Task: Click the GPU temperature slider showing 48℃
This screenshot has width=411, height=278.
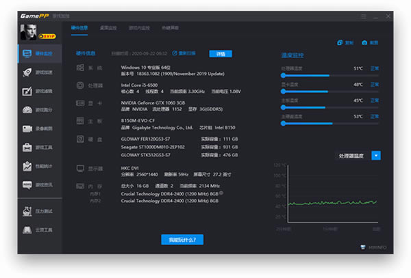Action: point(329,92)
